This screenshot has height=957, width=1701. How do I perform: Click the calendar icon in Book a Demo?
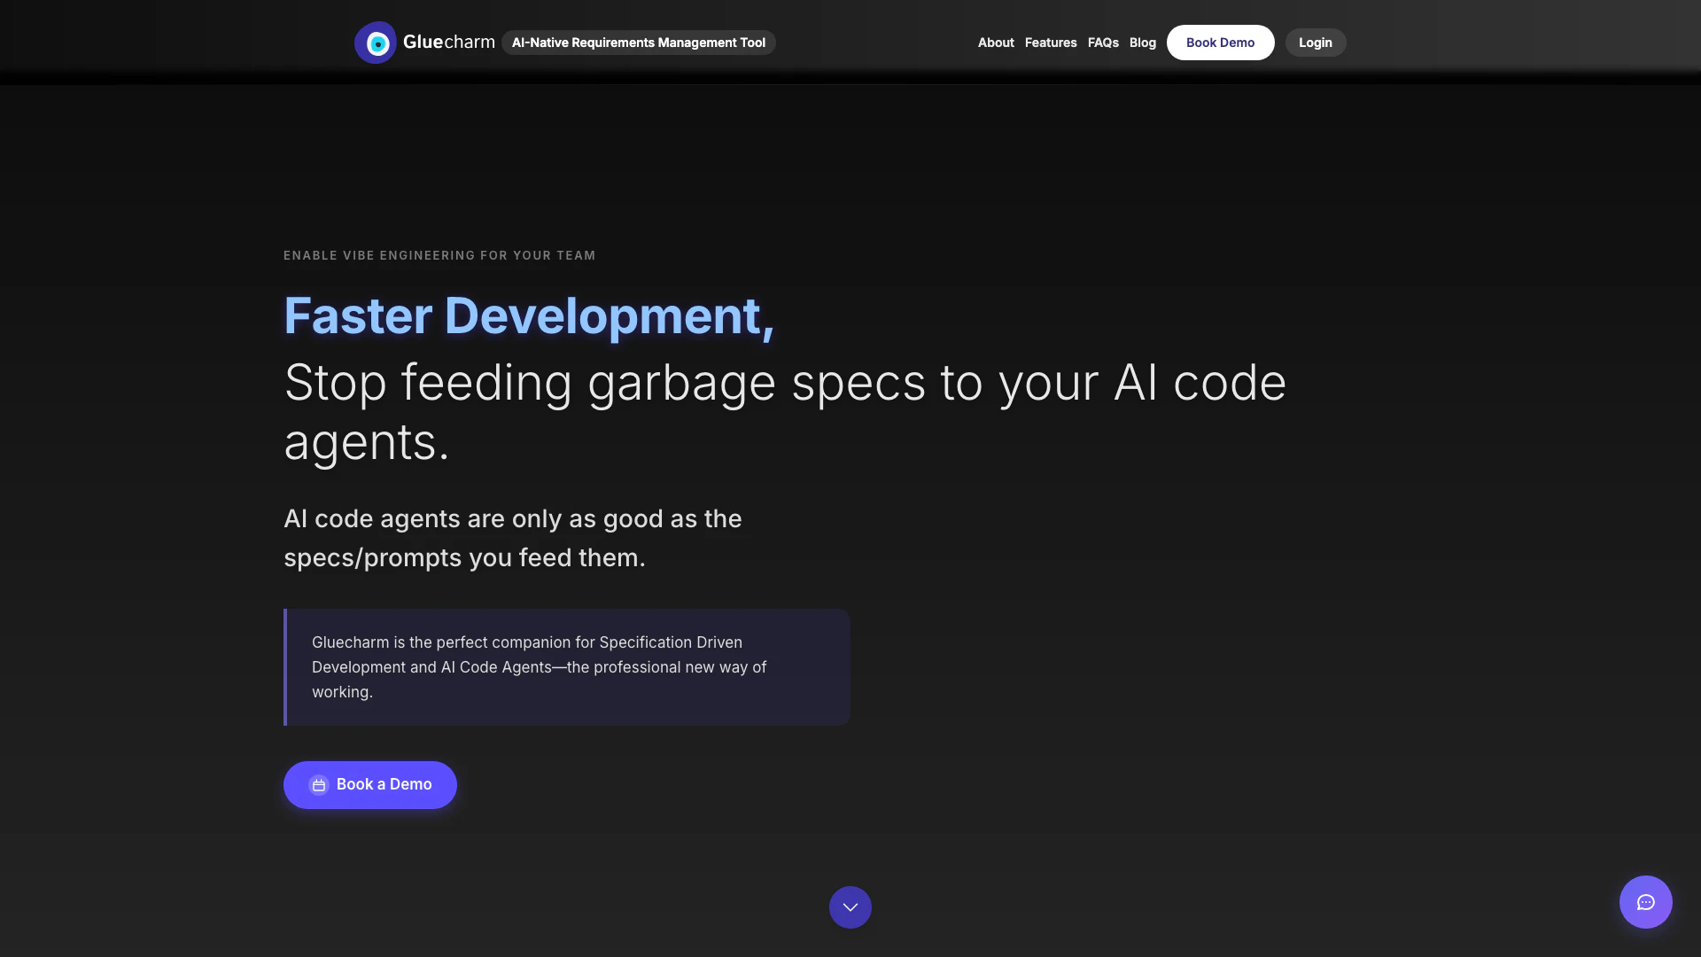[319, 785]
